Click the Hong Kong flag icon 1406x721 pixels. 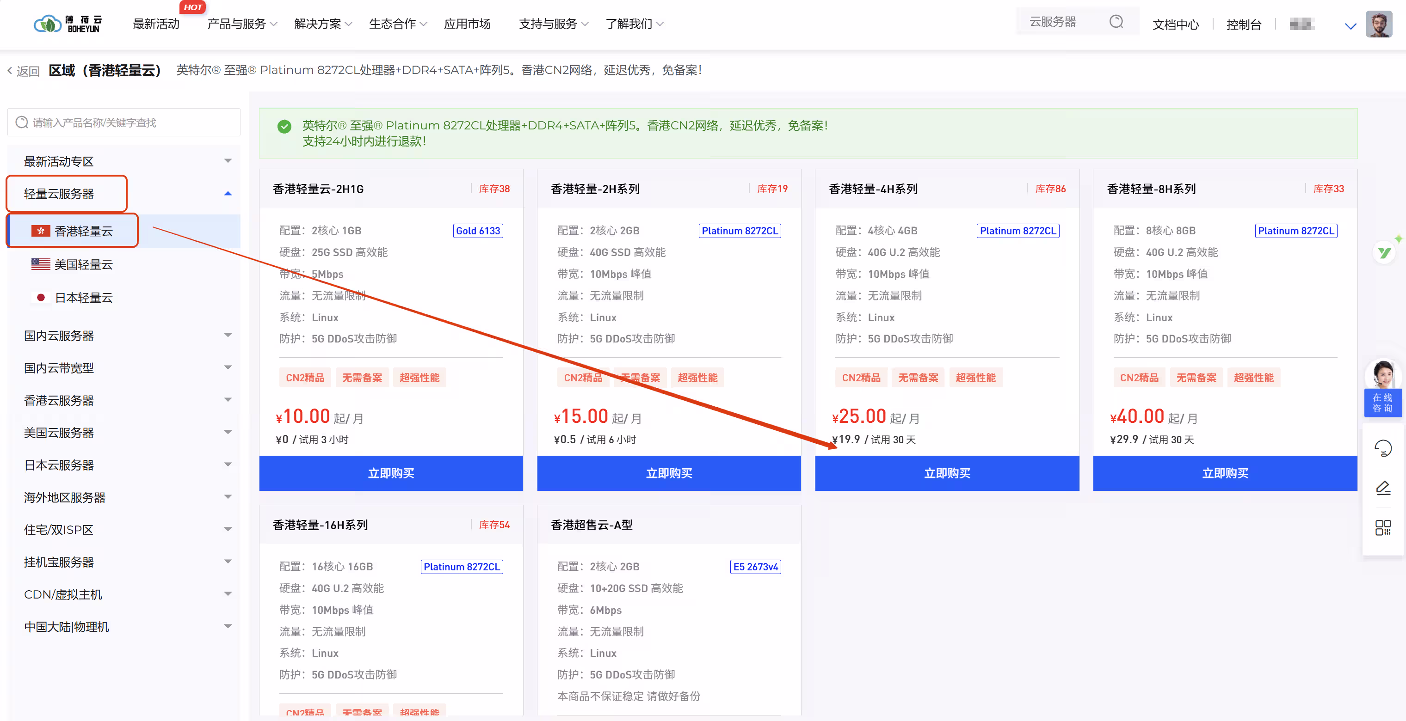[x=40, y=231]
